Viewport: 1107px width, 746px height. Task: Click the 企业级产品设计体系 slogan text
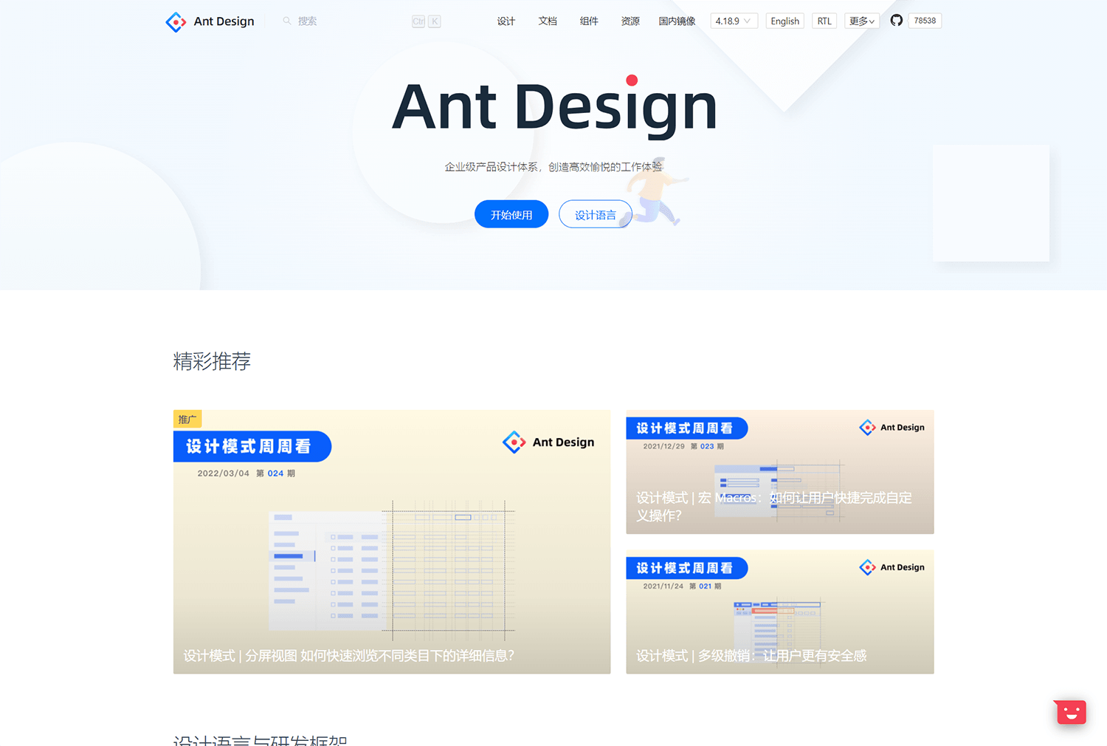[x=553, y=167]
